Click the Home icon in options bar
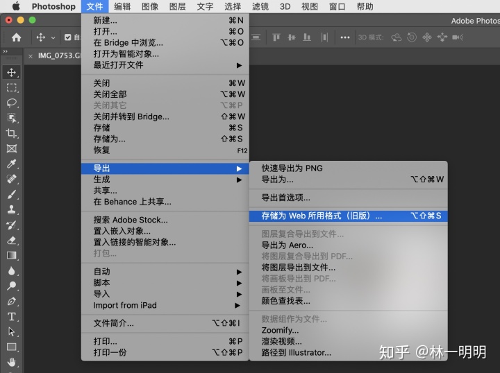 (x=16, y=37)
